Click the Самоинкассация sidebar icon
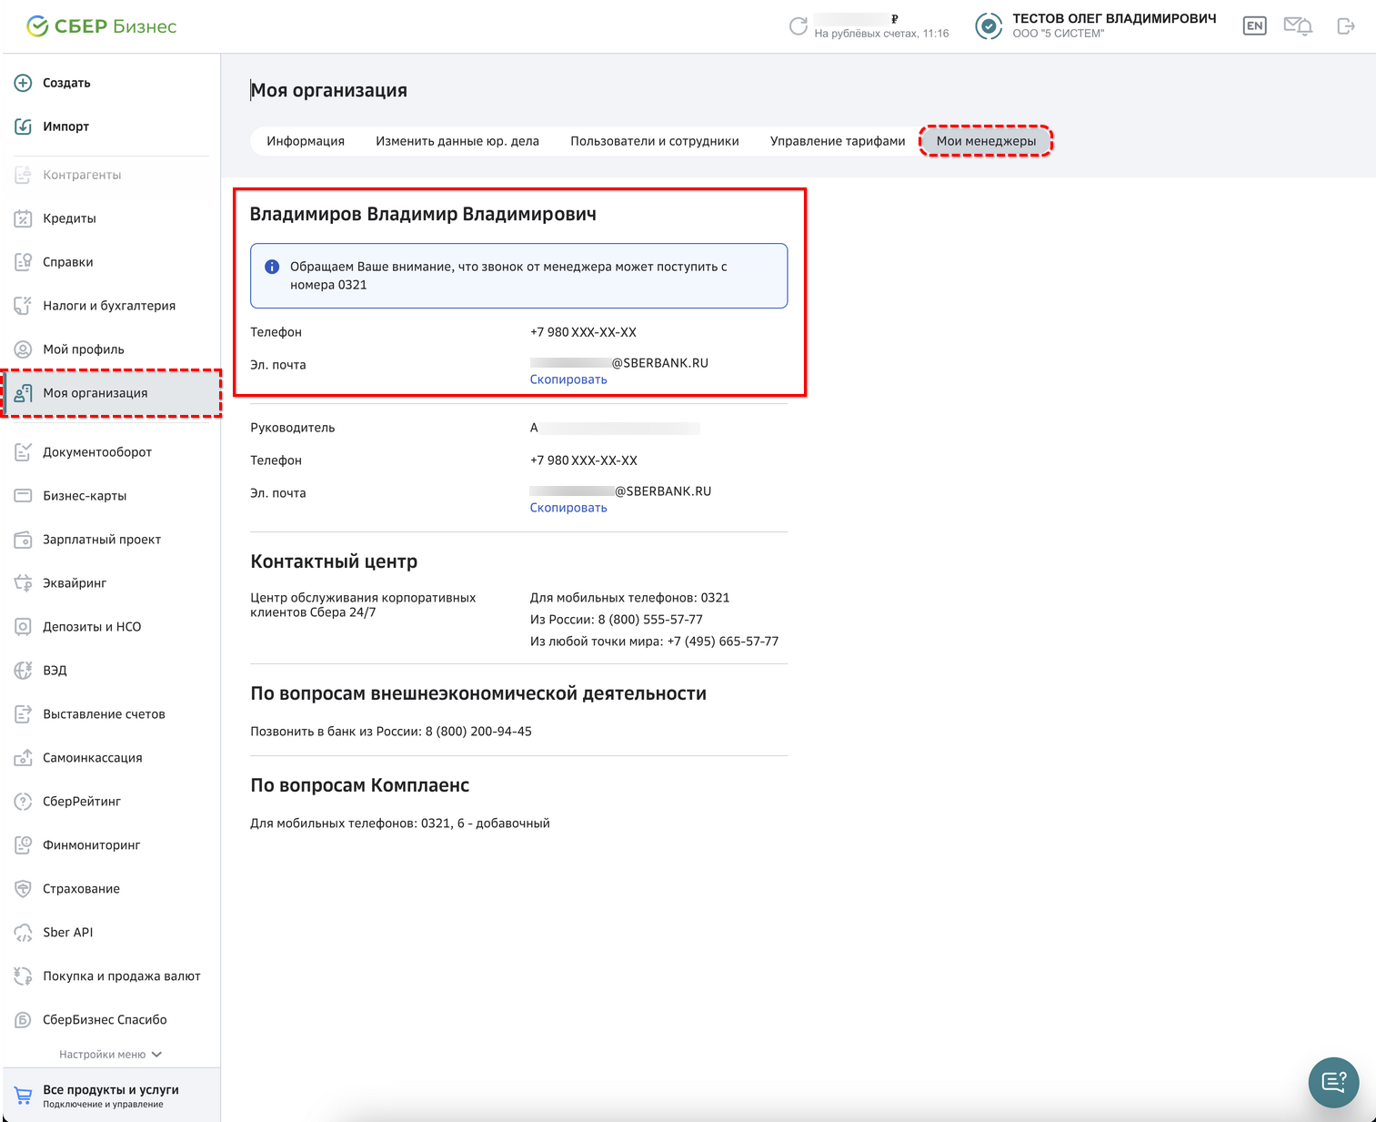Viewport: 1376px width, 1122px height. tap(24, 758)
